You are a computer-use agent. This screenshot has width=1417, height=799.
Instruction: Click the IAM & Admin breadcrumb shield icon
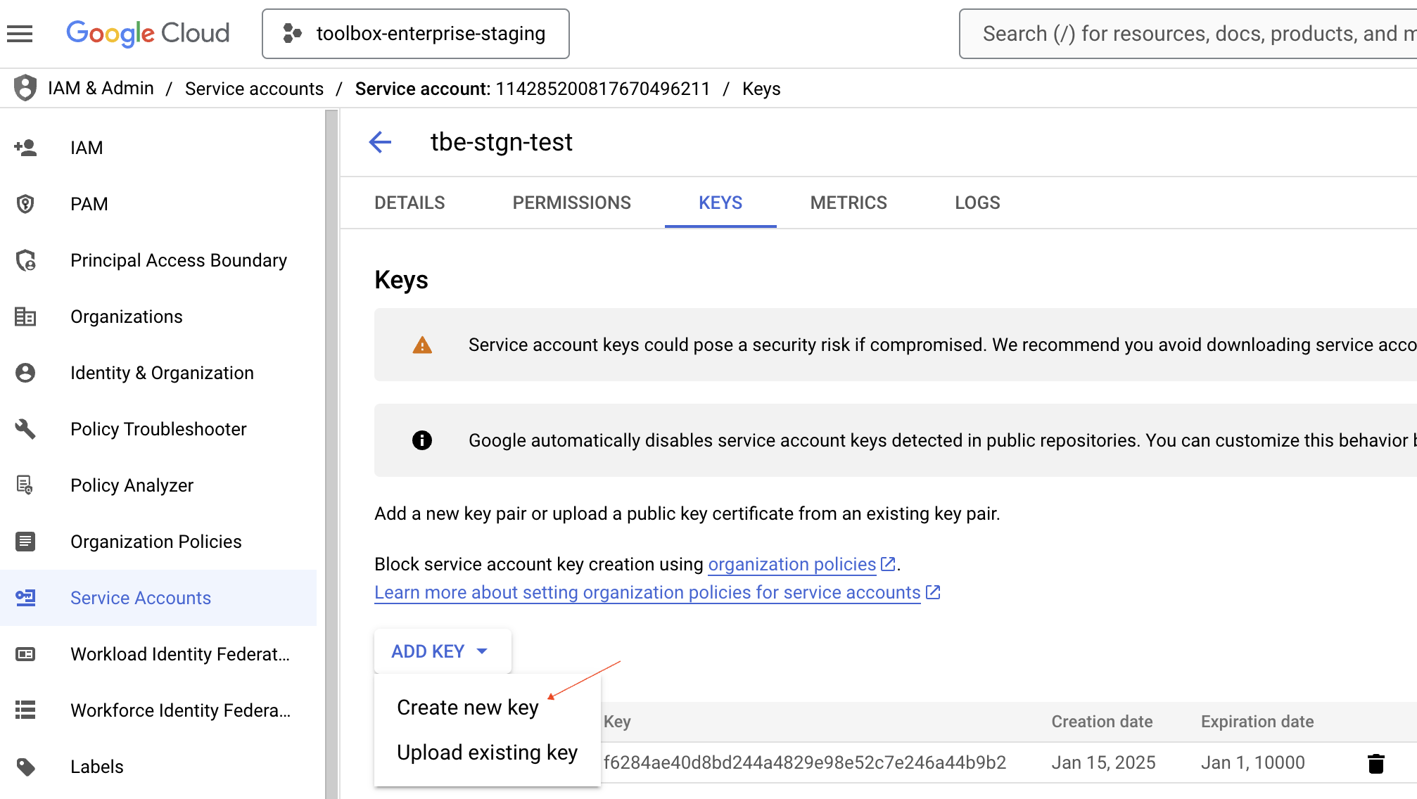pos(25,88)
